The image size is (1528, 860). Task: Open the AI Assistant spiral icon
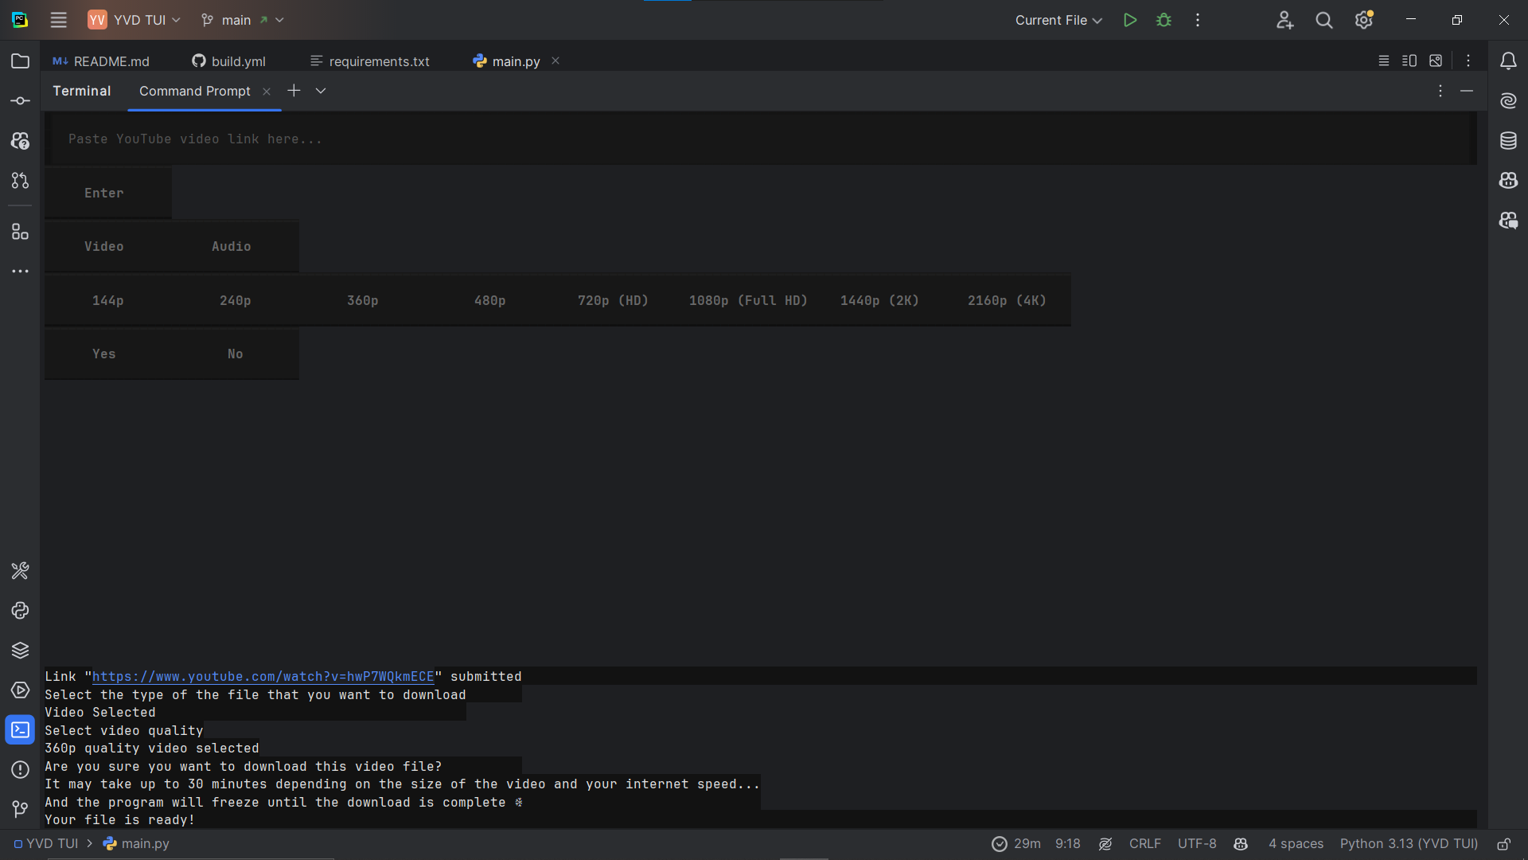point(1508,101)
